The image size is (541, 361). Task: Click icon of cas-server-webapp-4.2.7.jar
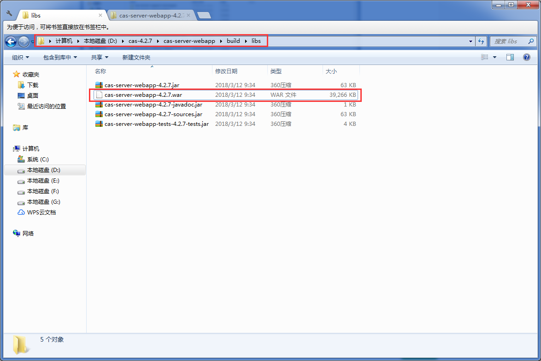tap(99, 85)
